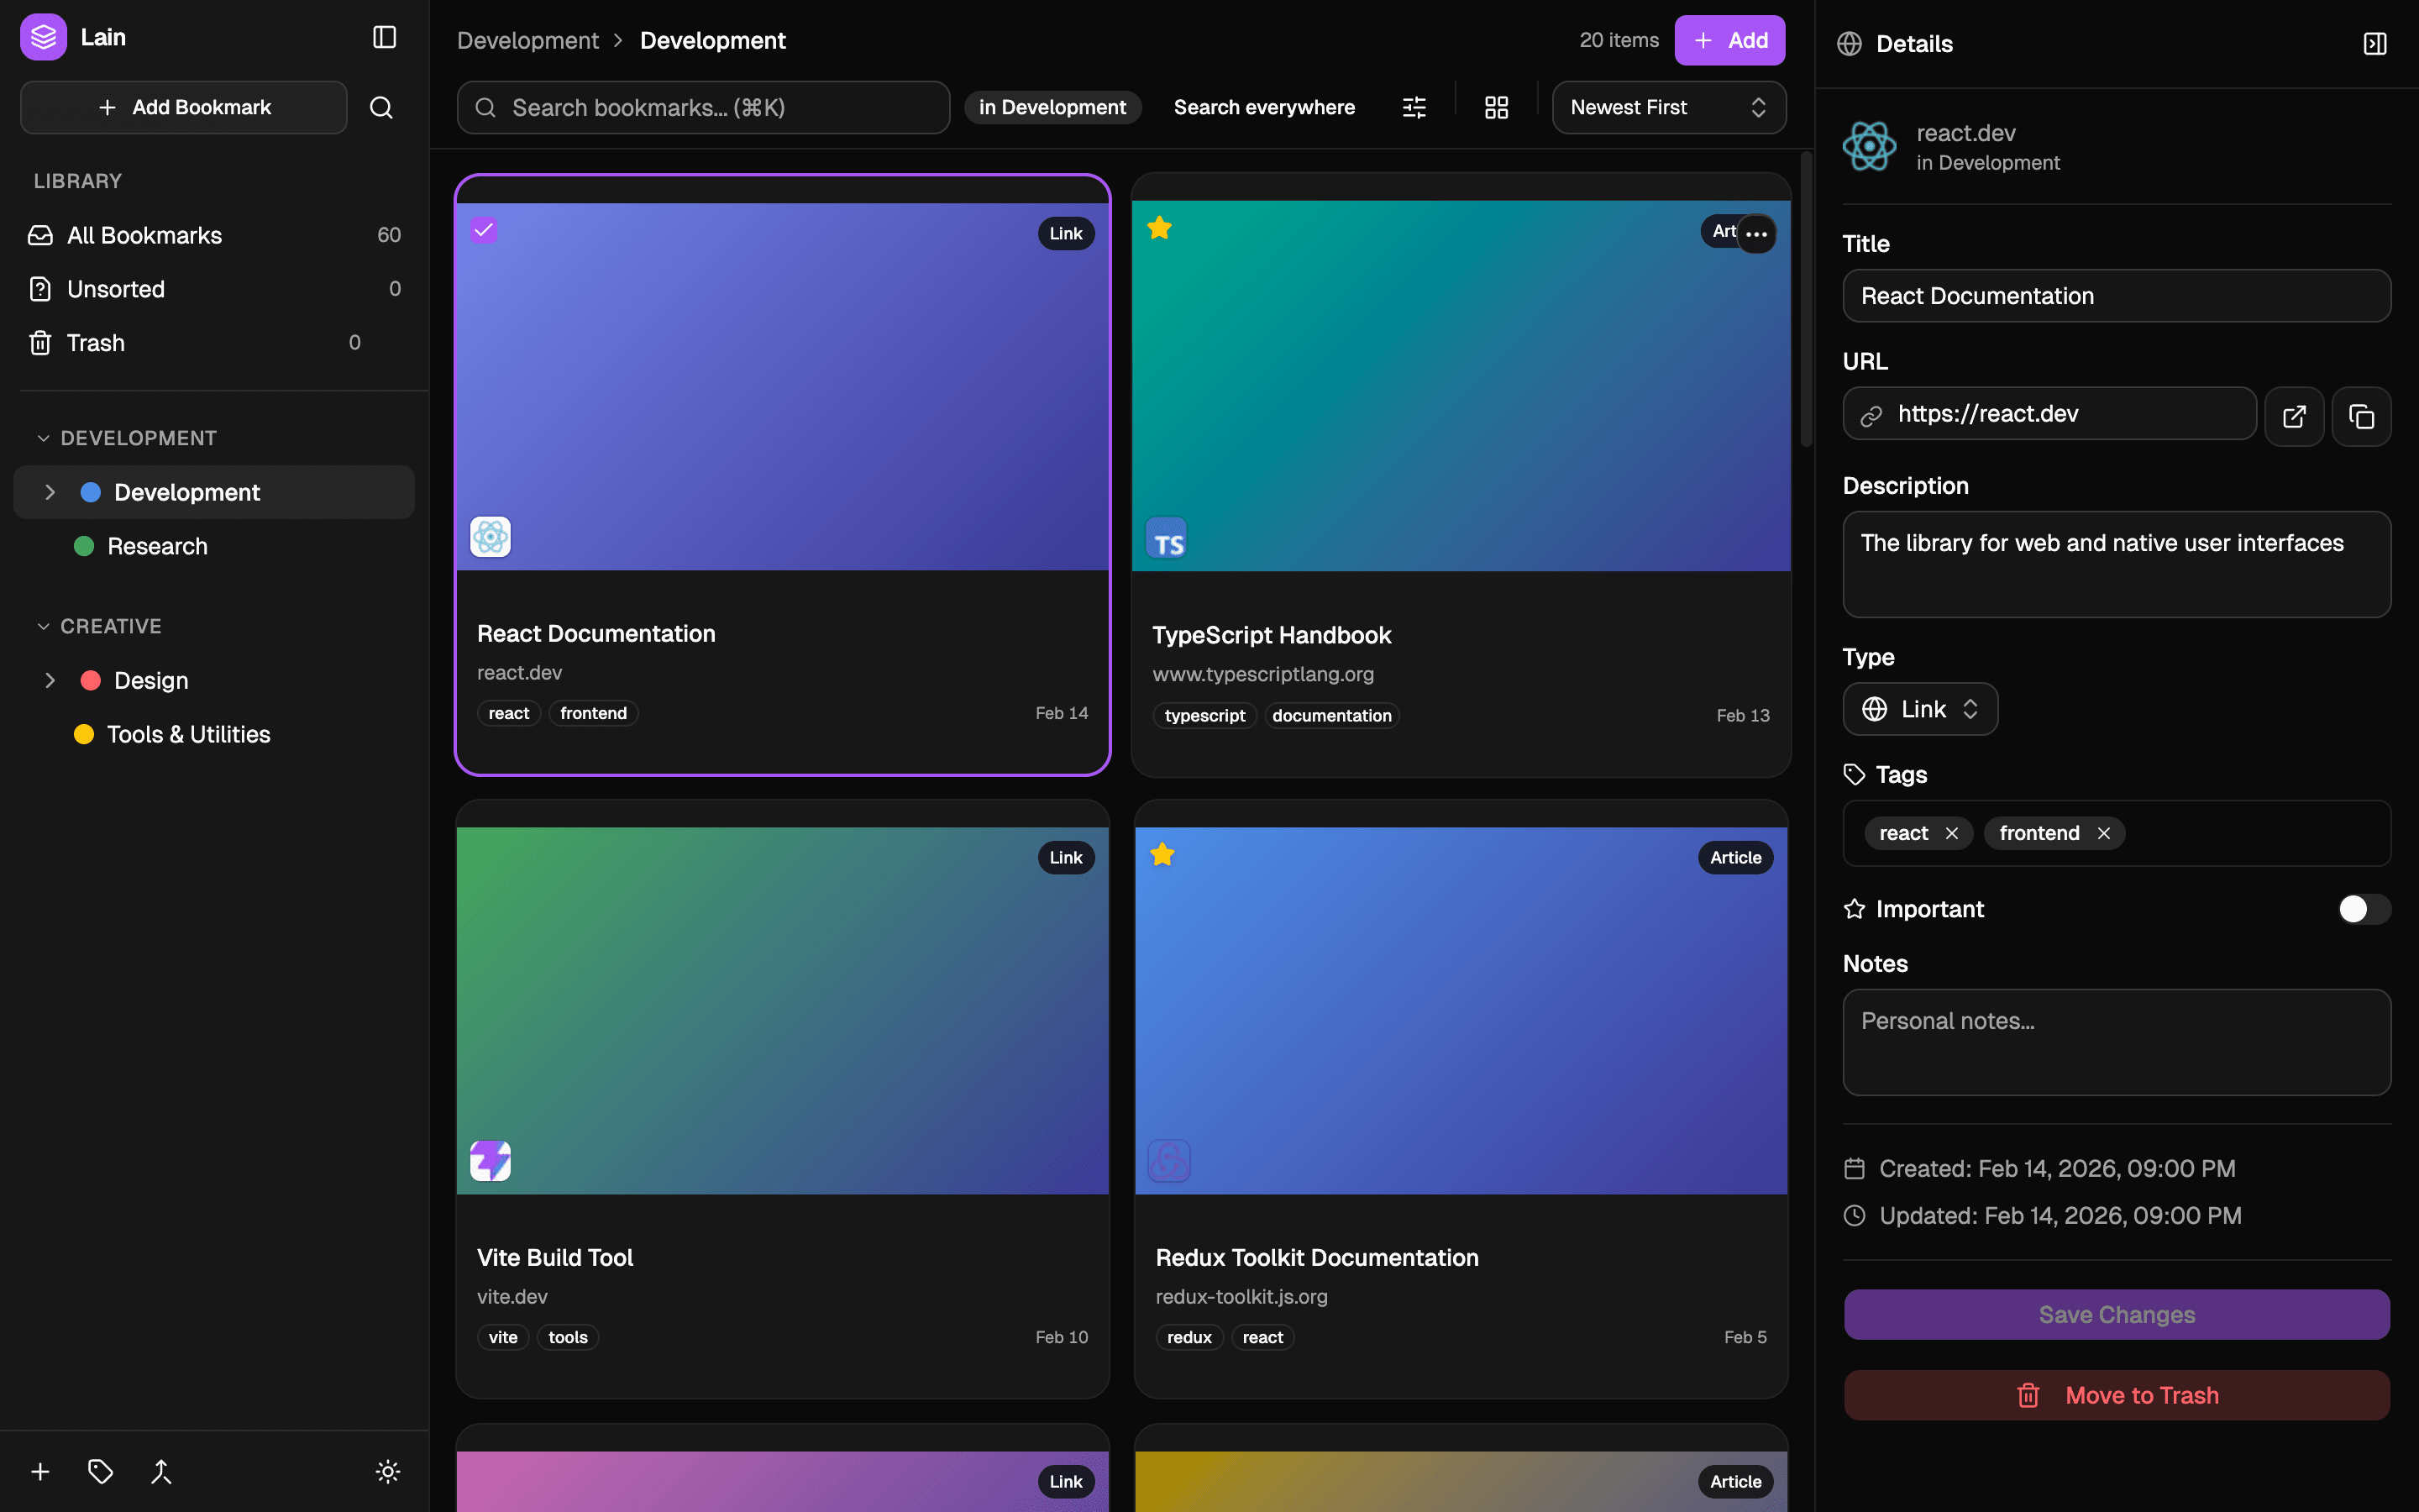Open the Type Link dropdown

point(1919,709)
